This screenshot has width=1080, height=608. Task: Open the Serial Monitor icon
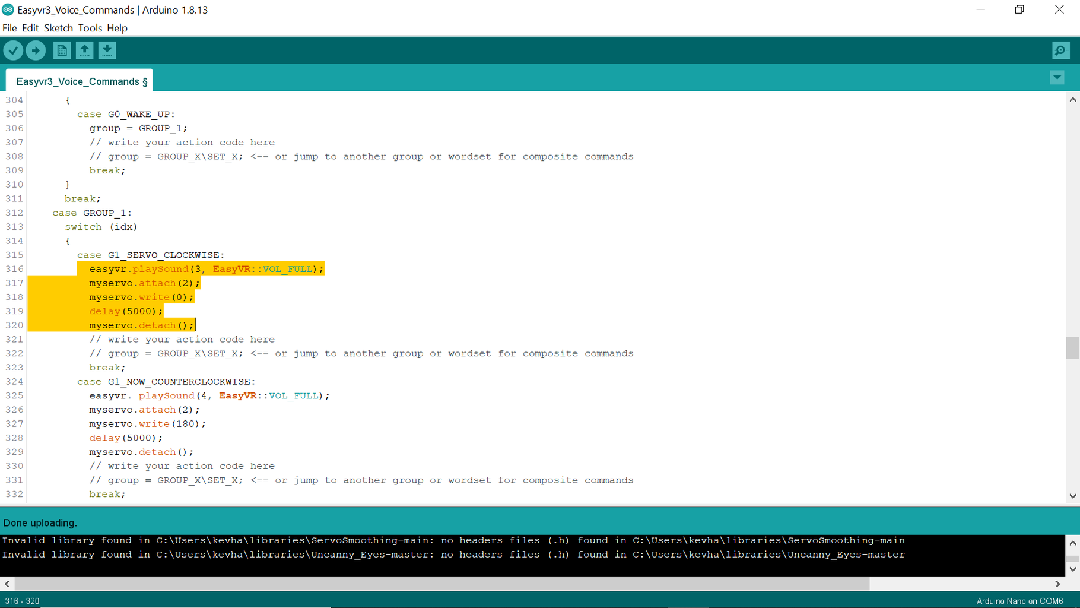[x=1060, y=50]
